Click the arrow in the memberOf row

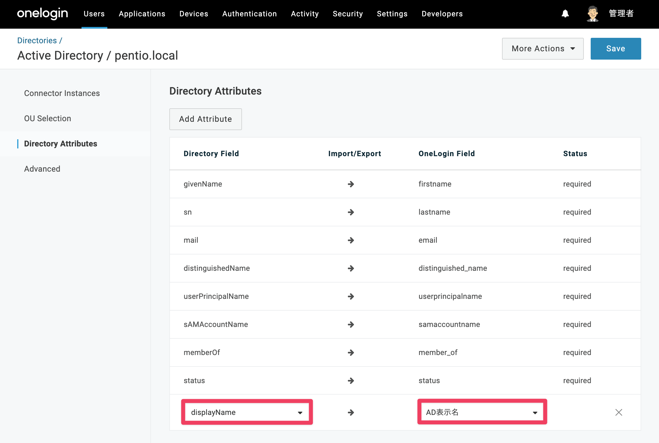[x=351, y=352]
